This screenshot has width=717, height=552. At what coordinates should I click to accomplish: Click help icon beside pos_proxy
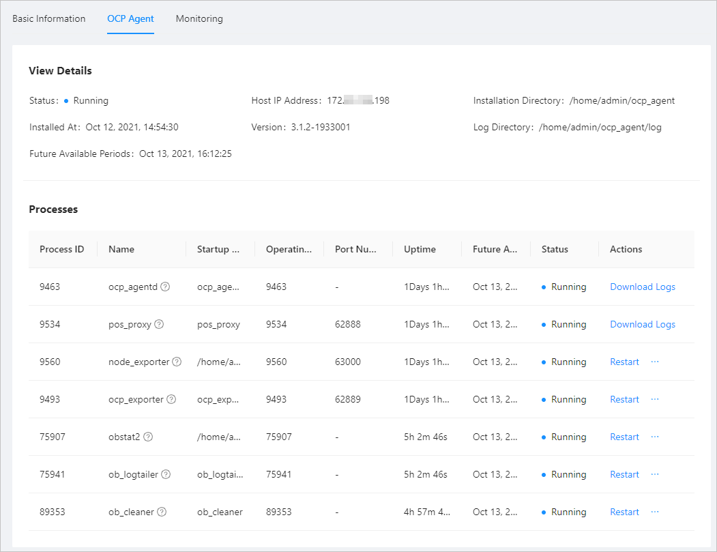click(159, 325)
